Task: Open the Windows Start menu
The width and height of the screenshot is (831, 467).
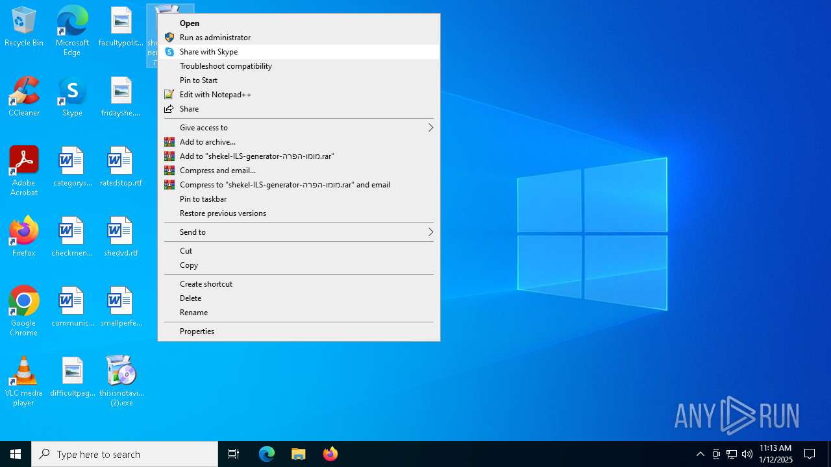Action: coord(16,454)
